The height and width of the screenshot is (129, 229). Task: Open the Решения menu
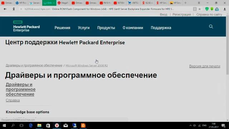[62, 28]
